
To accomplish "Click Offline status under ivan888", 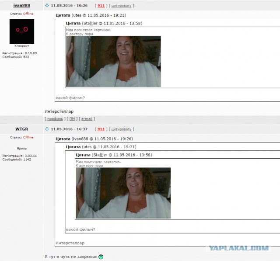I will [x=28, y=14].
